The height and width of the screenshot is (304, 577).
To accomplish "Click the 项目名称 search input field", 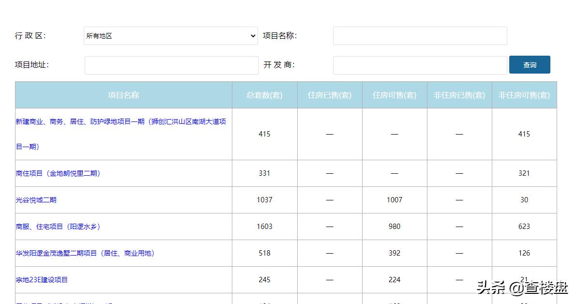I will [420, 36].
